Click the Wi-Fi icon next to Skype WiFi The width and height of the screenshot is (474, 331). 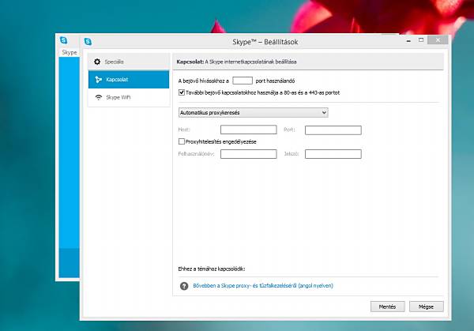pyautogui.click(x=98, y=97)
